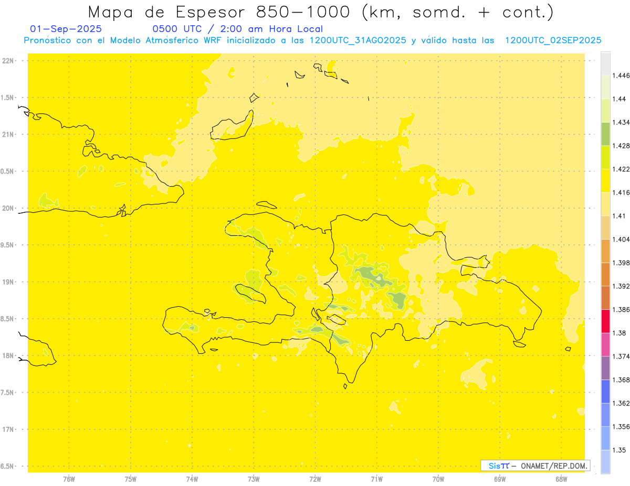The height and width of the screenshot is (486, 630).
Task: Click the '1200UTC_02SEP2025' valid-until timestamp
Action: pyautogui.click(x=553, y=40)
